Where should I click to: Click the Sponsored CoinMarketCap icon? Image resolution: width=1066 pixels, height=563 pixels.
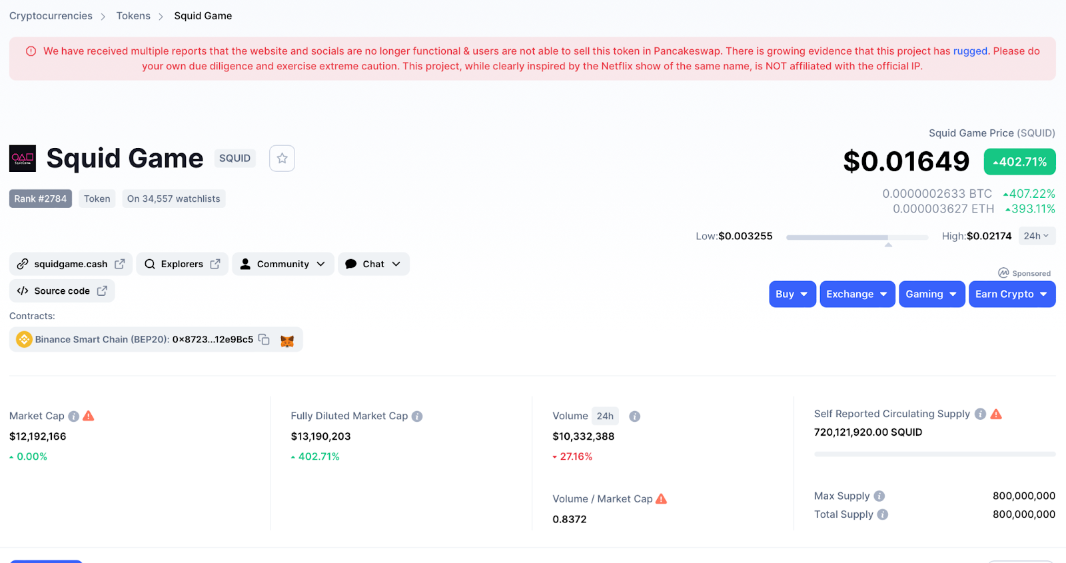(1003, 273)
